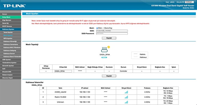Open Kablosuz MAC Filtreleme submenu
The width and height of the screenshot is (197, 105).
click(11, 47)
